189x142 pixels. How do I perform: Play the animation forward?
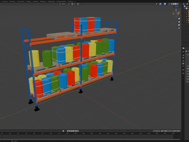click(74, 131)
